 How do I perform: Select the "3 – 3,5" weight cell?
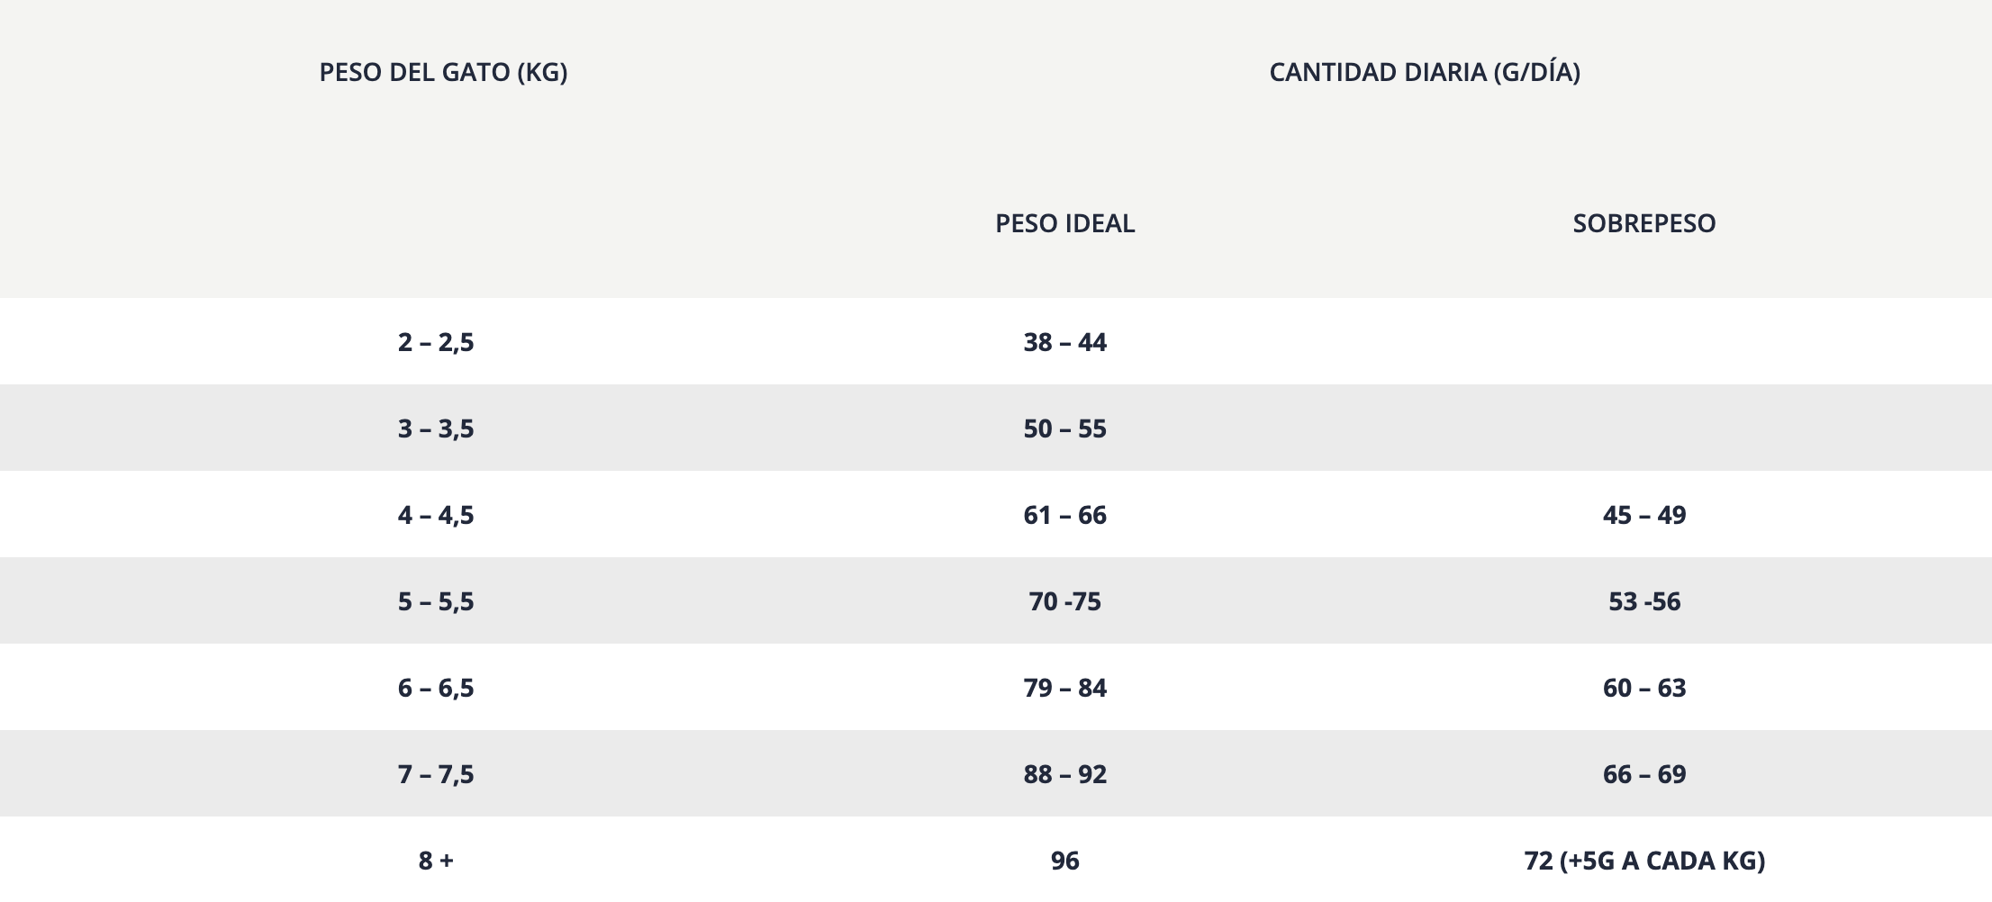[436, 428]
